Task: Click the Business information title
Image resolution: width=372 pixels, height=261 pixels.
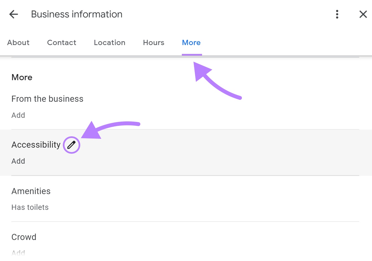Action: tap(77, 14)
